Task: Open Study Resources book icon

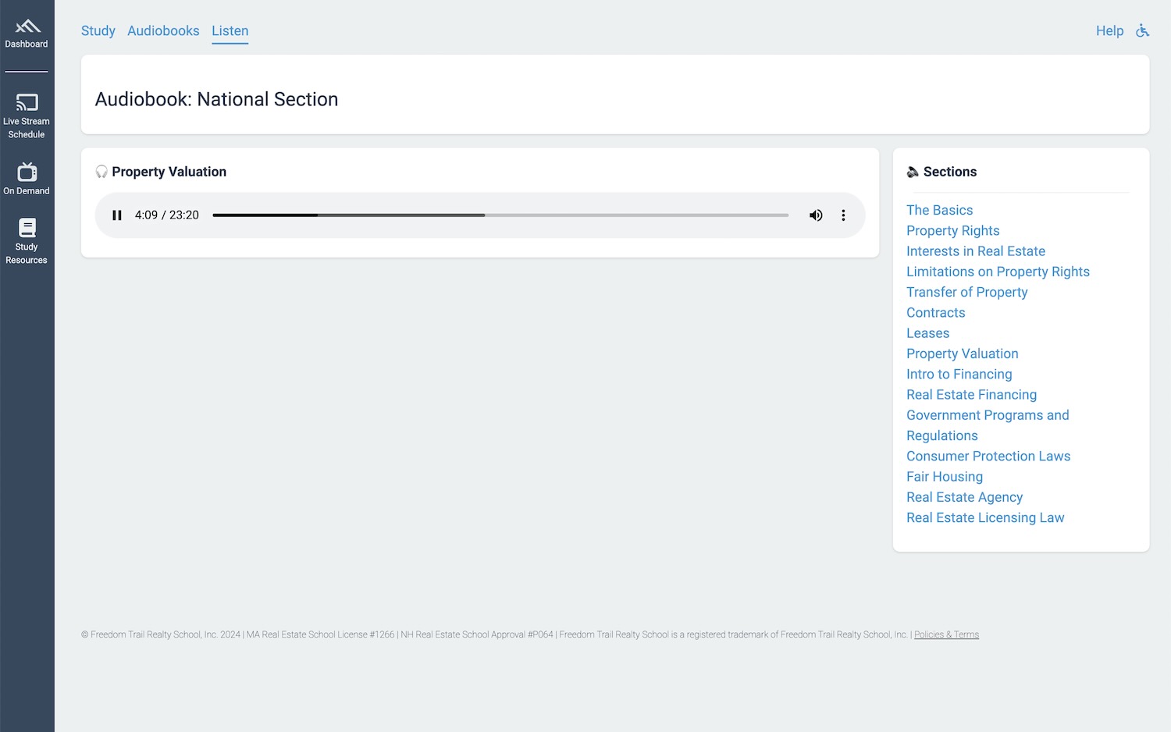Action: pyautogui.click(x=27, y=228)
